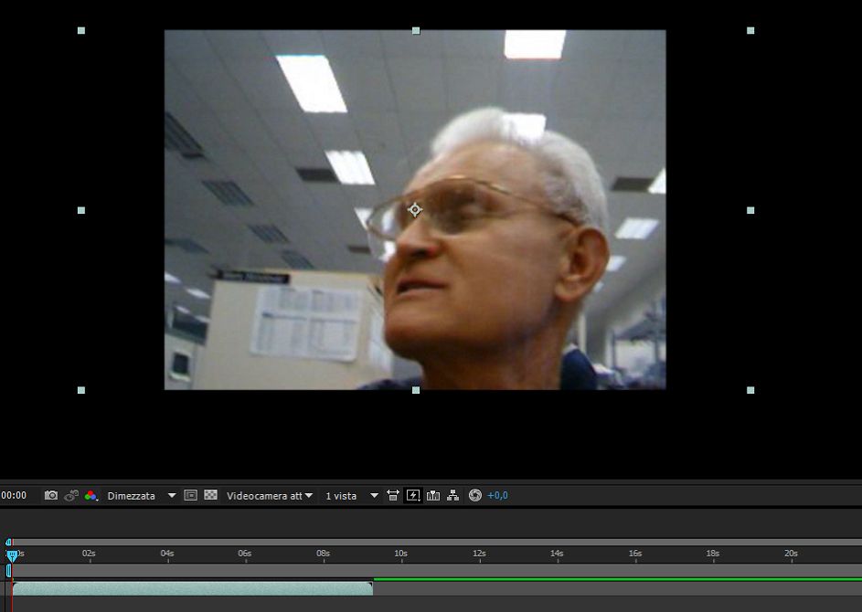This screenshot has height=612, width=862.
Task: Click the top-center layer transform handle
Action: [416, 31]
